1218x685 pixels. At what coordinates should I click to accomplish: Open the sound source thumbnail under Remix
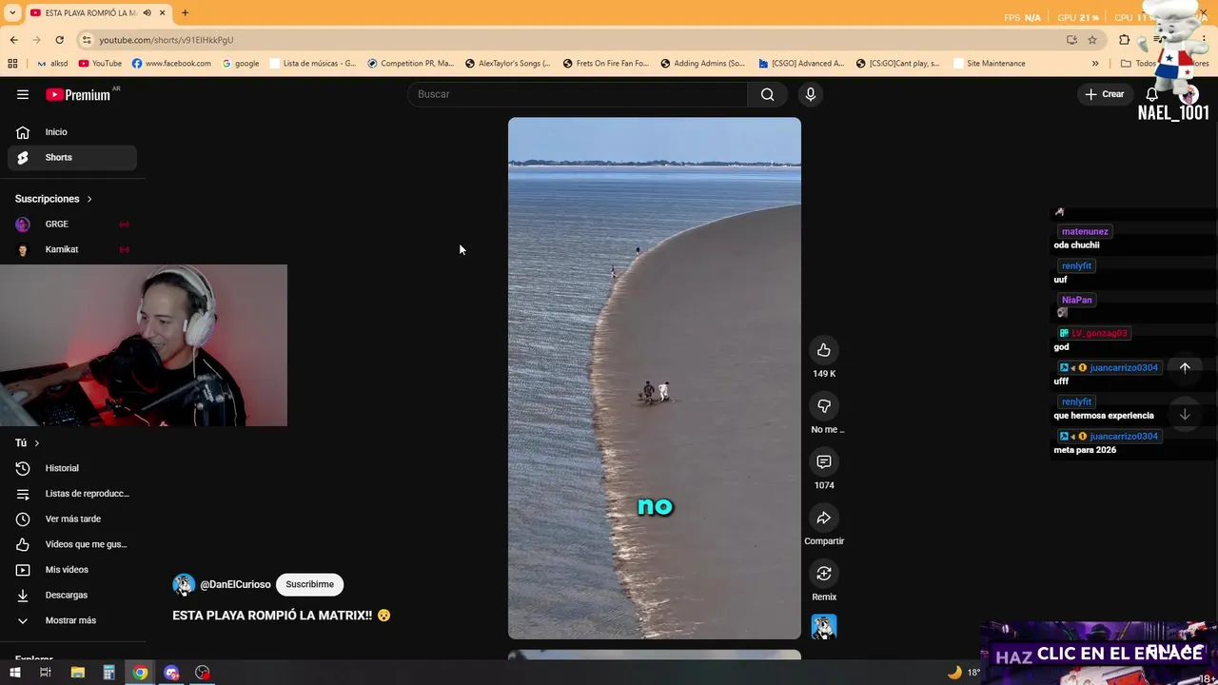tap(824, 626)
